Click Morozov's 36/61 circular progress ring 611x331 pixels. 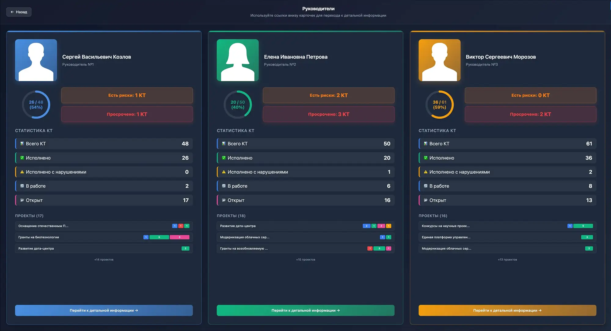[x=439, y=105]
